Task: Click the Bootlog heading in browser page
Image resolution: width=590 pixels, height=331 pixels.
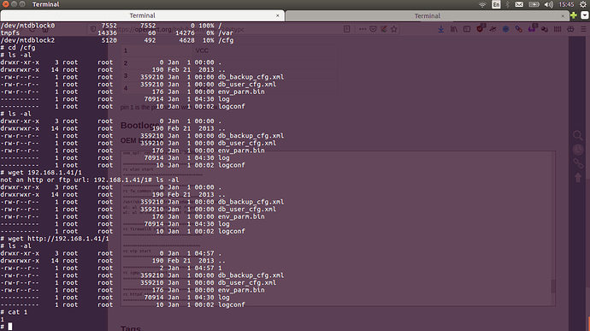Action: 140,126
